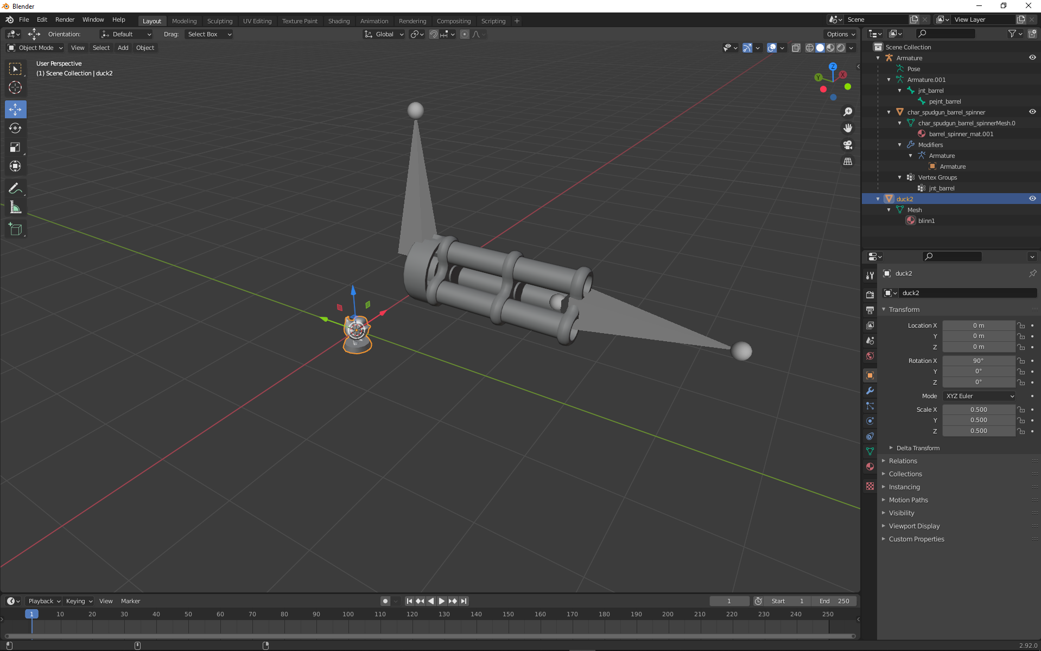The image size is (1041, 651).
Task: Open the View Layer properties tab
Action: (870, 325)
